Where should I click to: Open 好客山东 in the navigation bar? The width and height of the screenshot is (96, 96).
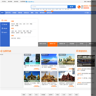coord(26,13)
